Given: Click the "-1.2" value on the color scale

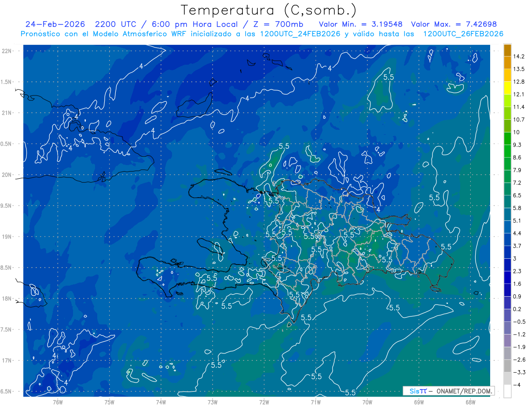Looking at the screenshot, I should click(x=519, y=334).
